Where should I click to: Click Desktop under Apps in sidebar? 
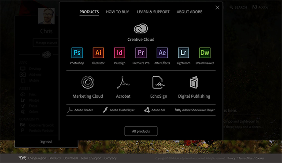[x=35, y=69]
